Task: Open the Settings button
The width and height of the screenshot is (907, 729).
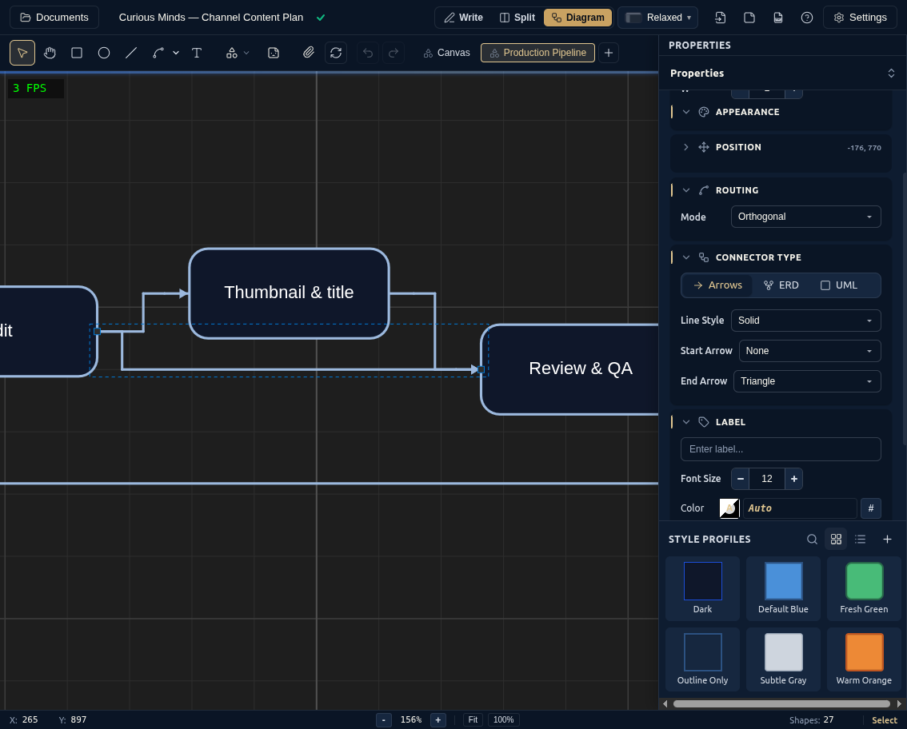Action: (x=860, y=18)
